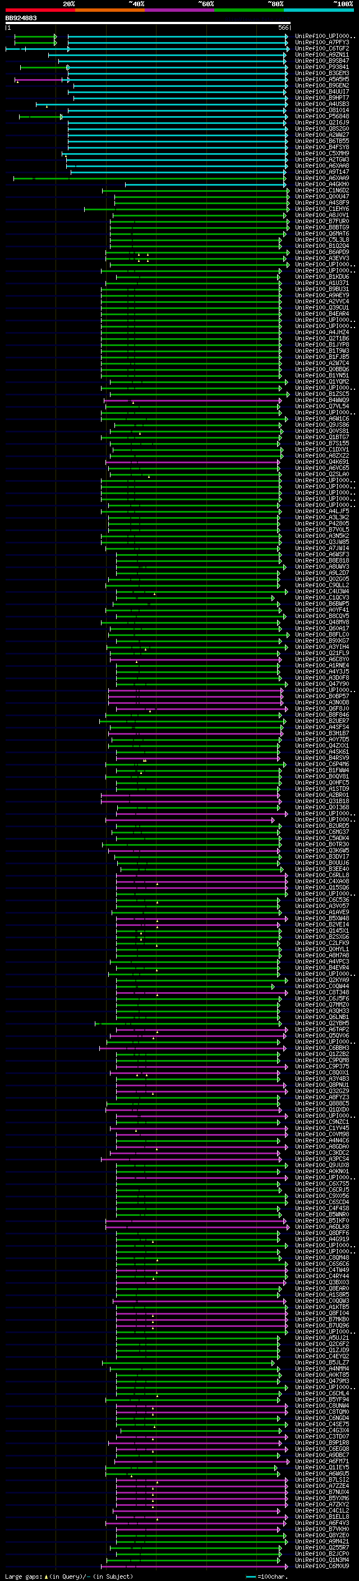359x1581 pixels.
Task: Click the Large gaps legend text
Action: [x=69, y=1575]
